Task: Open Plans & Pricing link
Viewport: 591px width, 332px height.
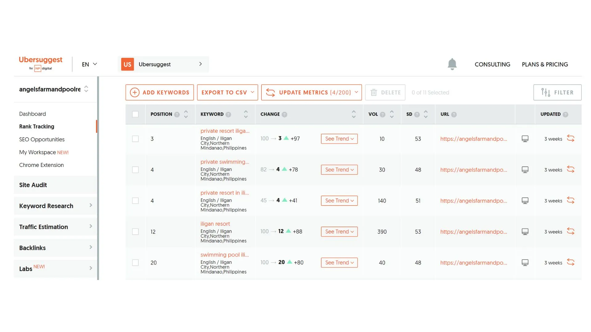Action: (x=545, y=64)
